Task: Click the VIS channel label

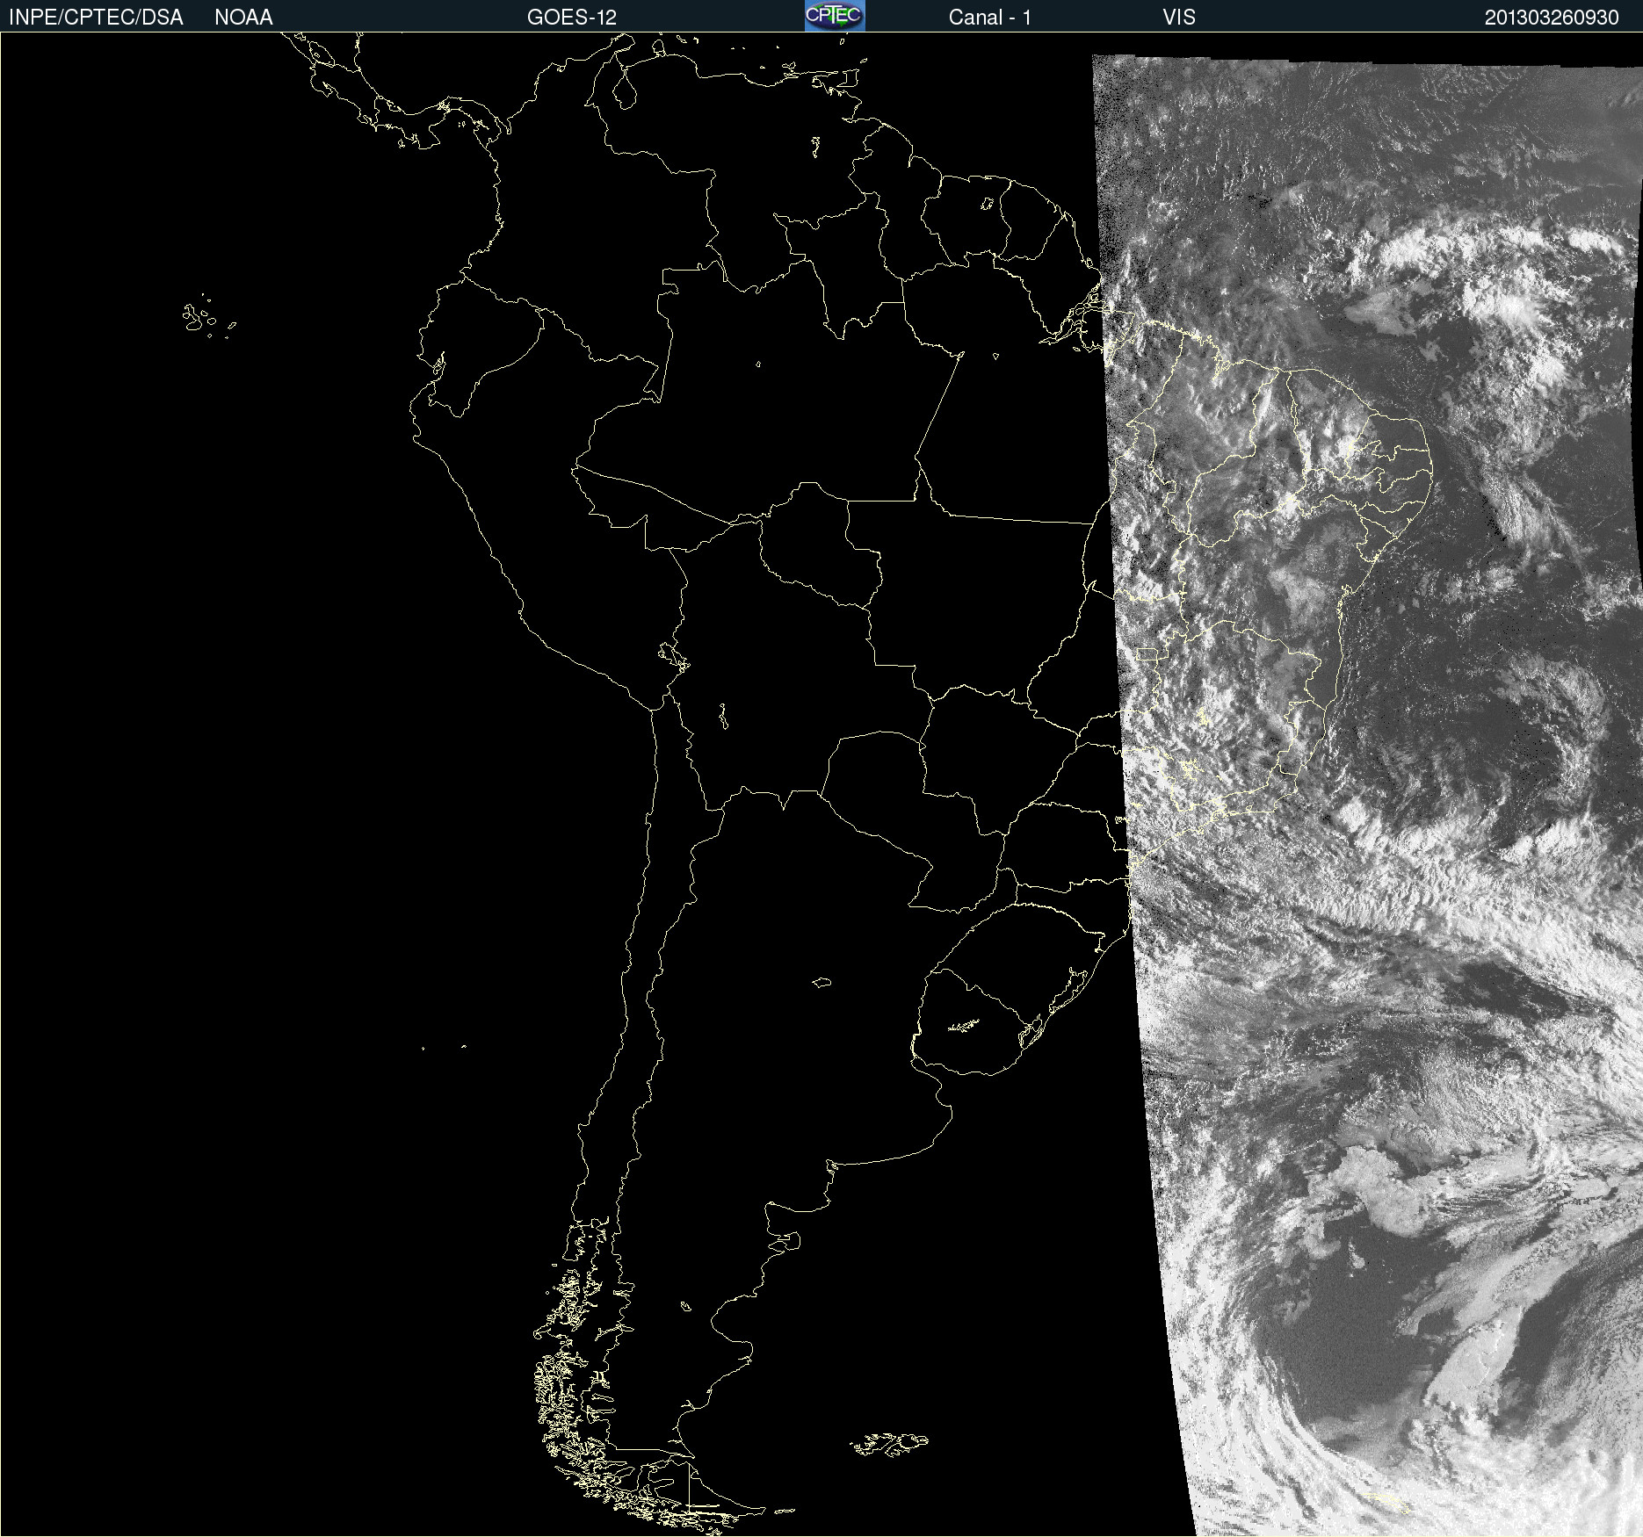Action: click(x=1179, y=18)
